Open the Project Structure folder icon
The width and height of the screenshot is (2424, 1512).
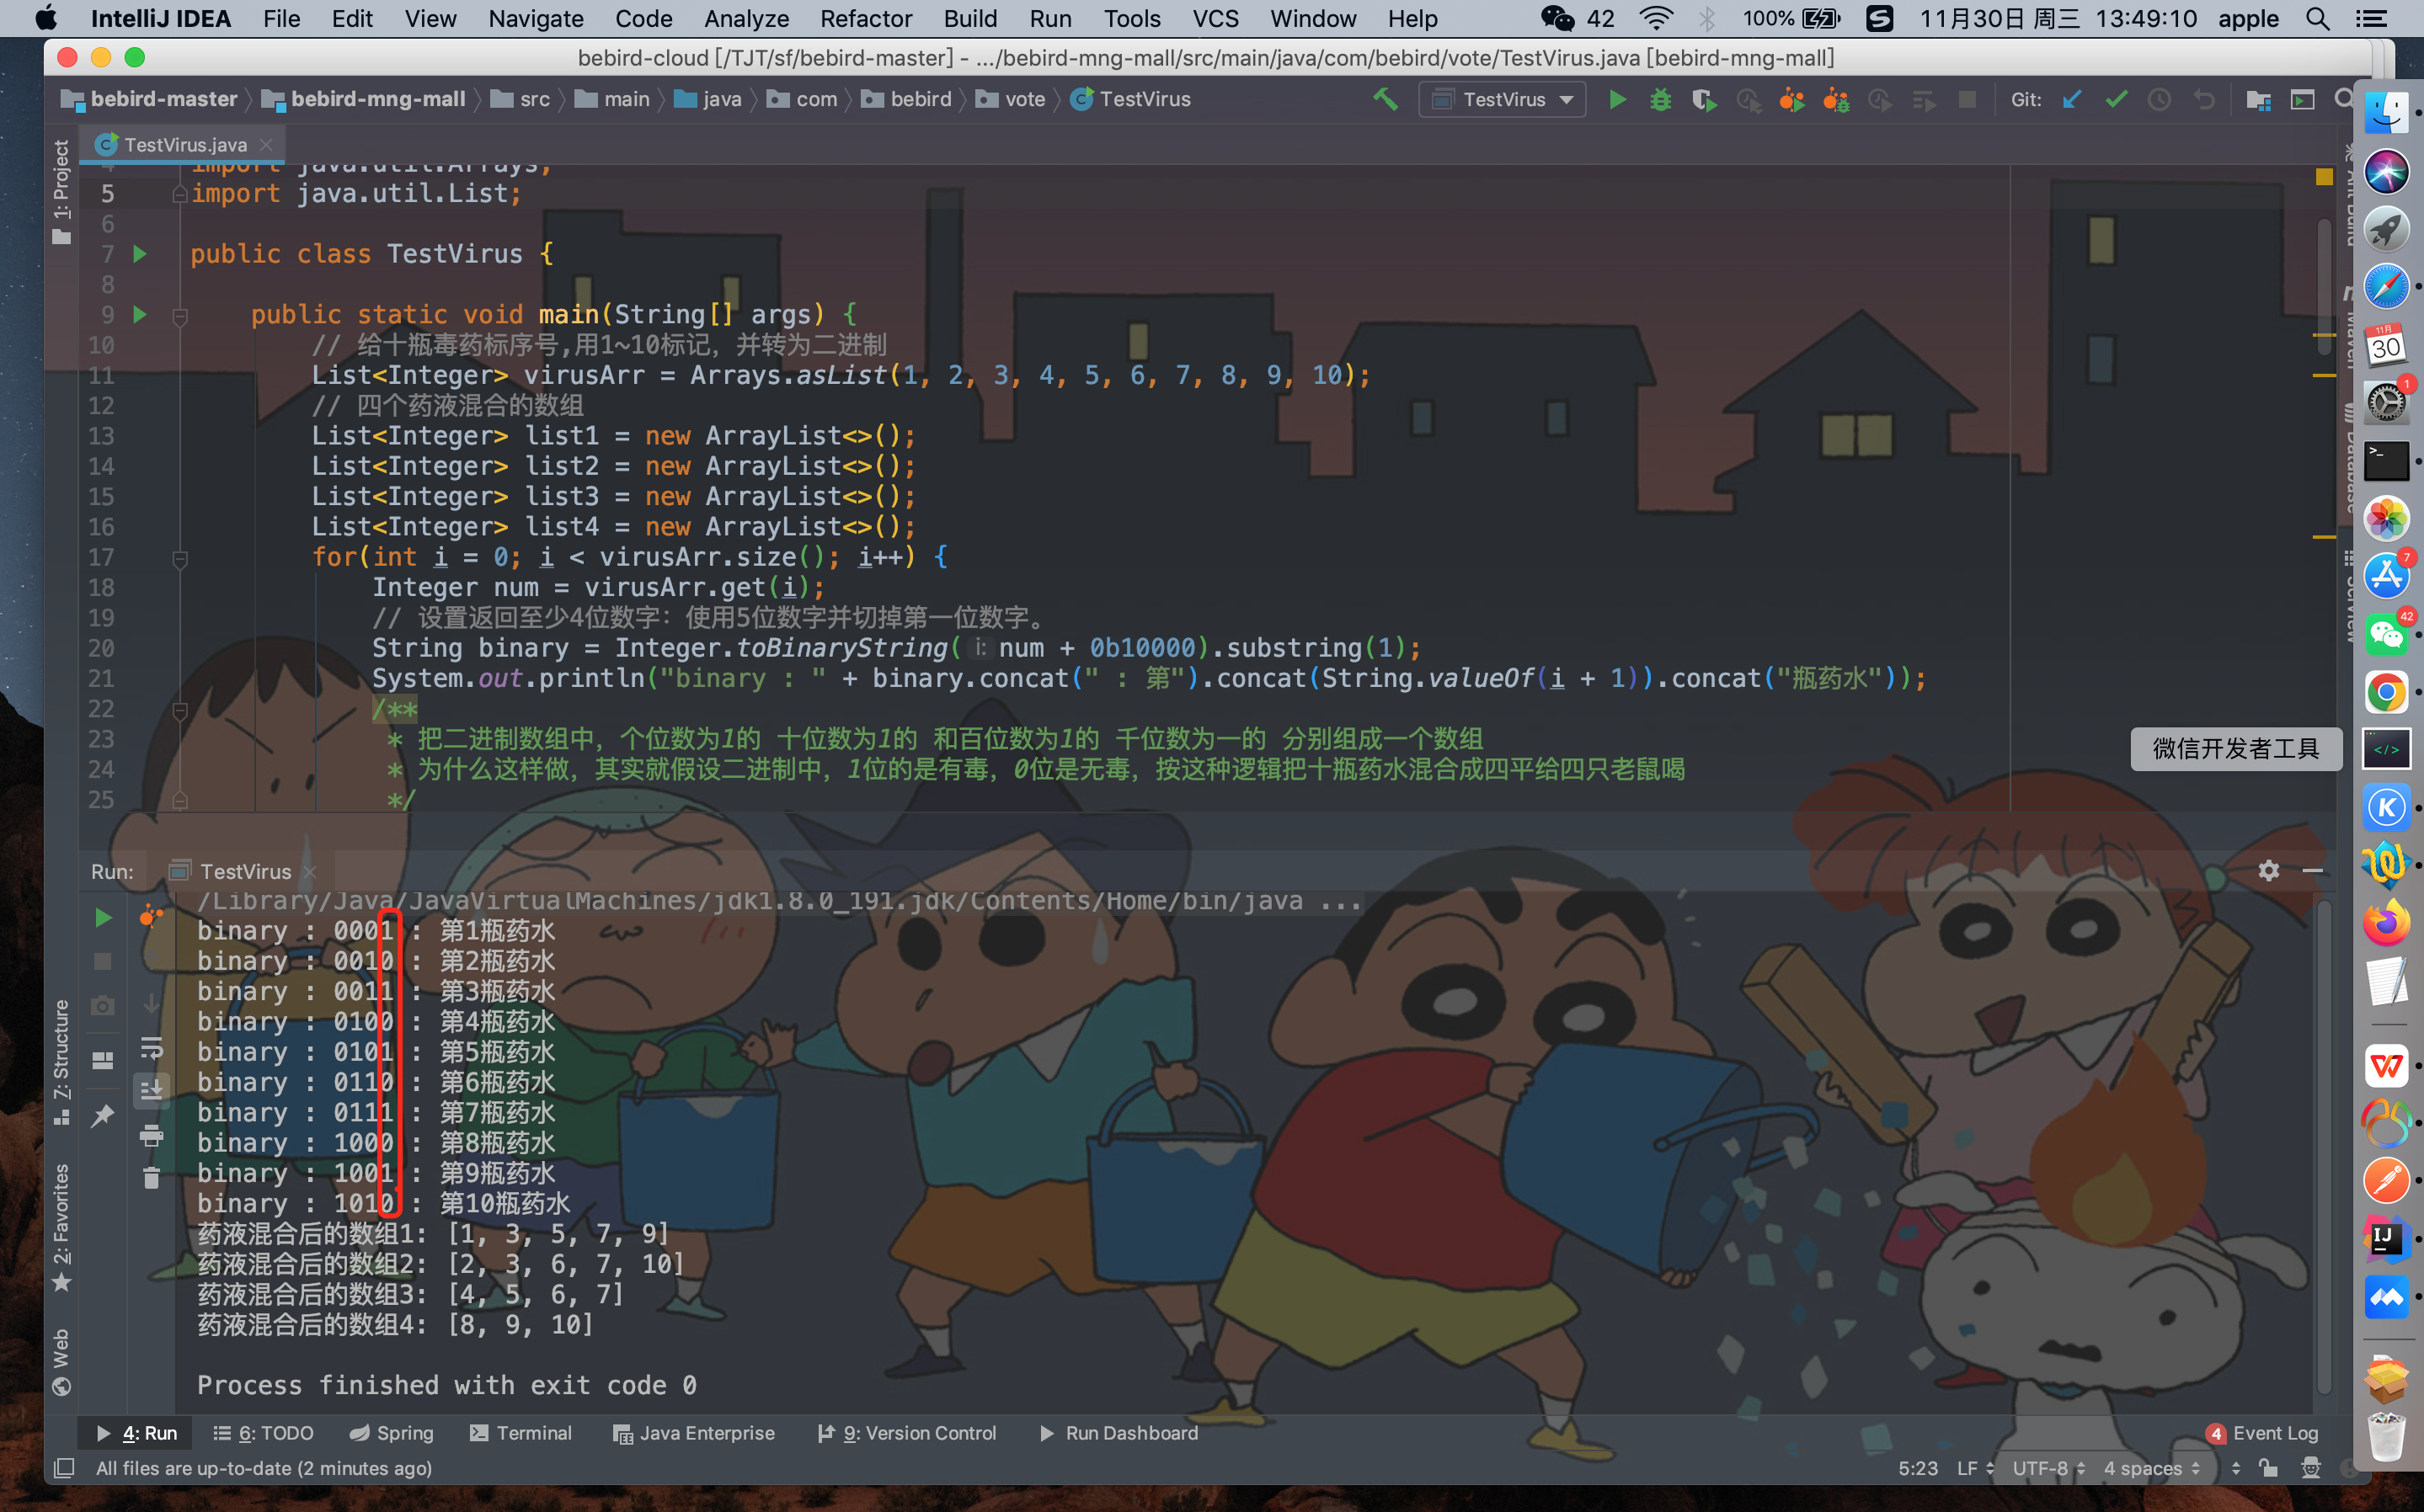tap(2258, 99)
